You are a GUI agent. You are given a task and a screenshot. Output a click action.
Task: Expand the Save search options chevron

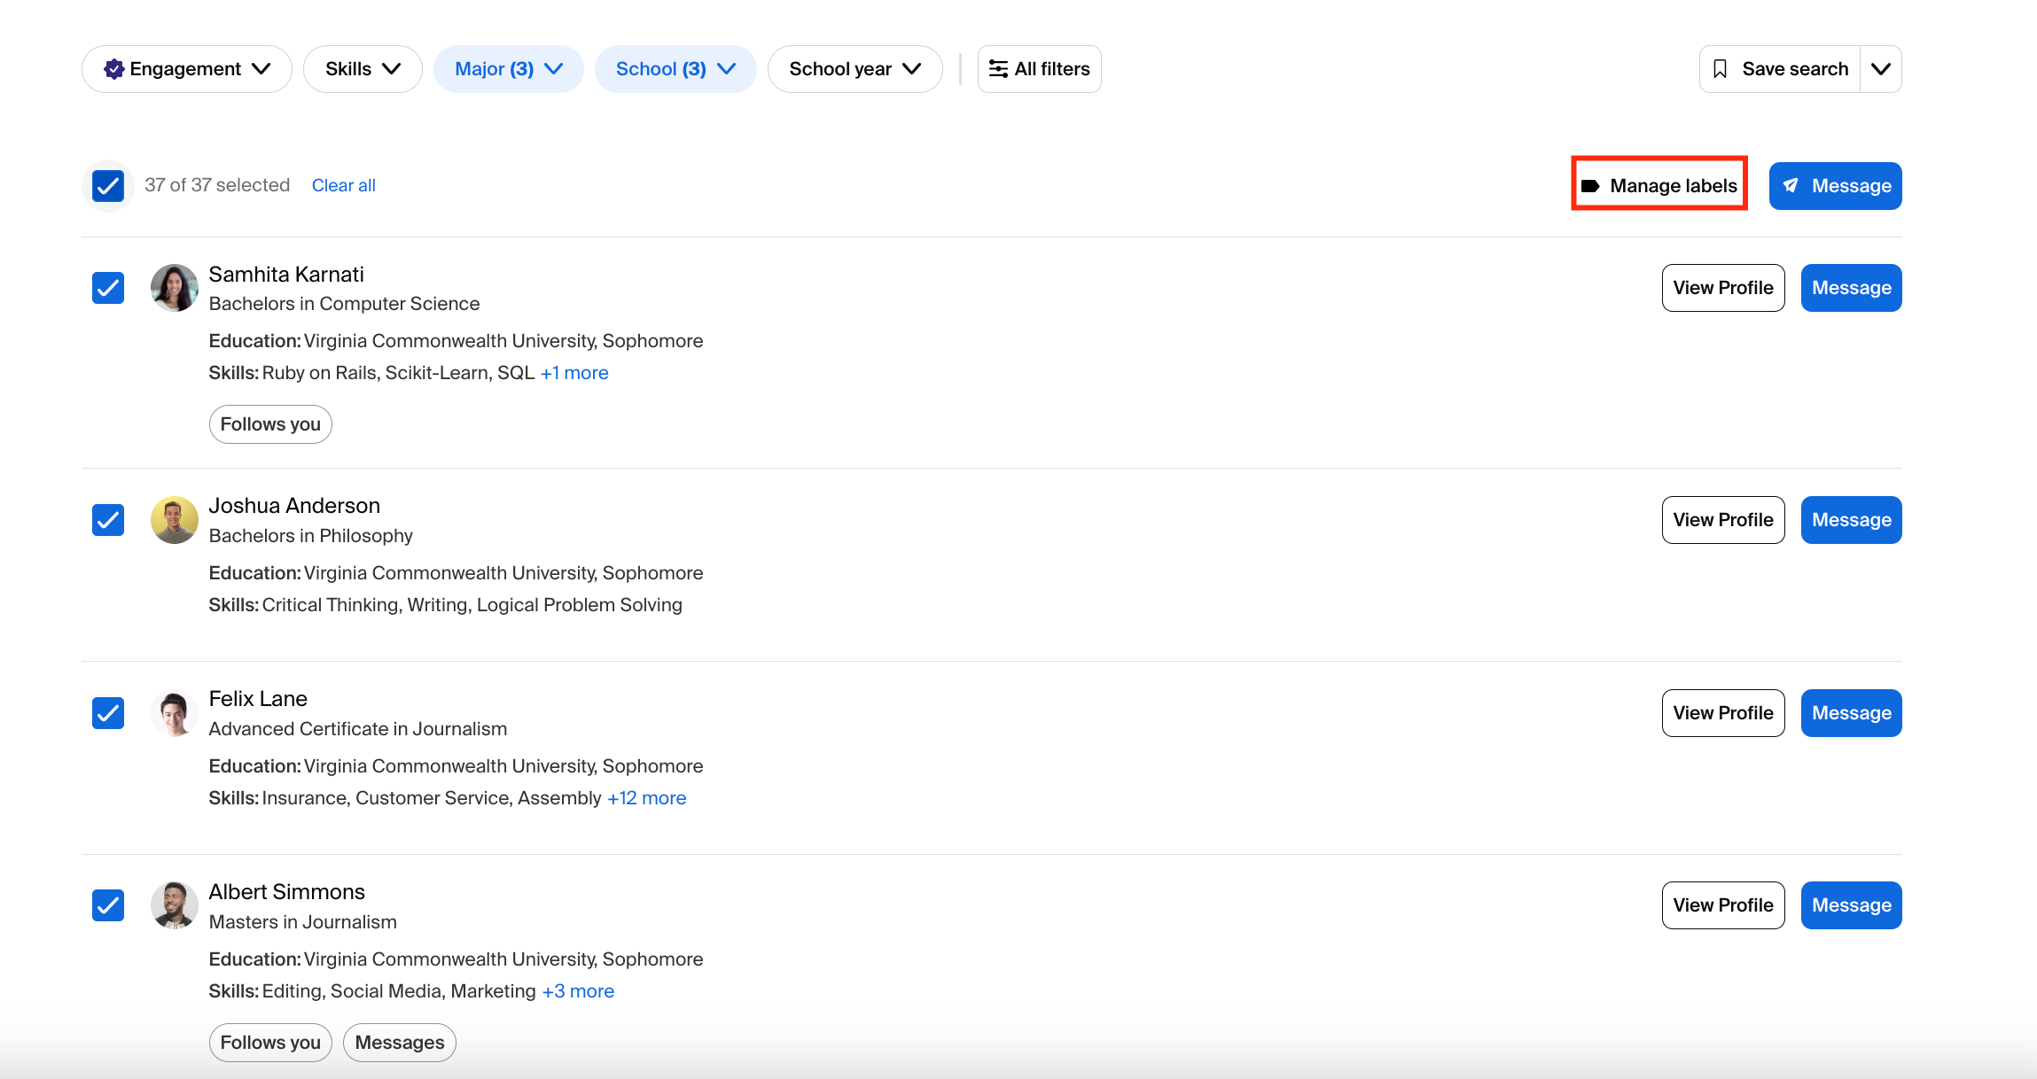point(1881,68)
